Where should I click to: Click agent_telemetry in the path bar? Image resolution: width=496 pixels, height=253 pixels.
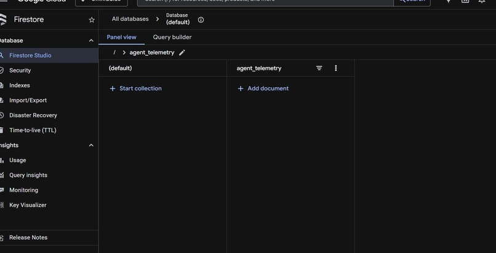pos(152,53)
